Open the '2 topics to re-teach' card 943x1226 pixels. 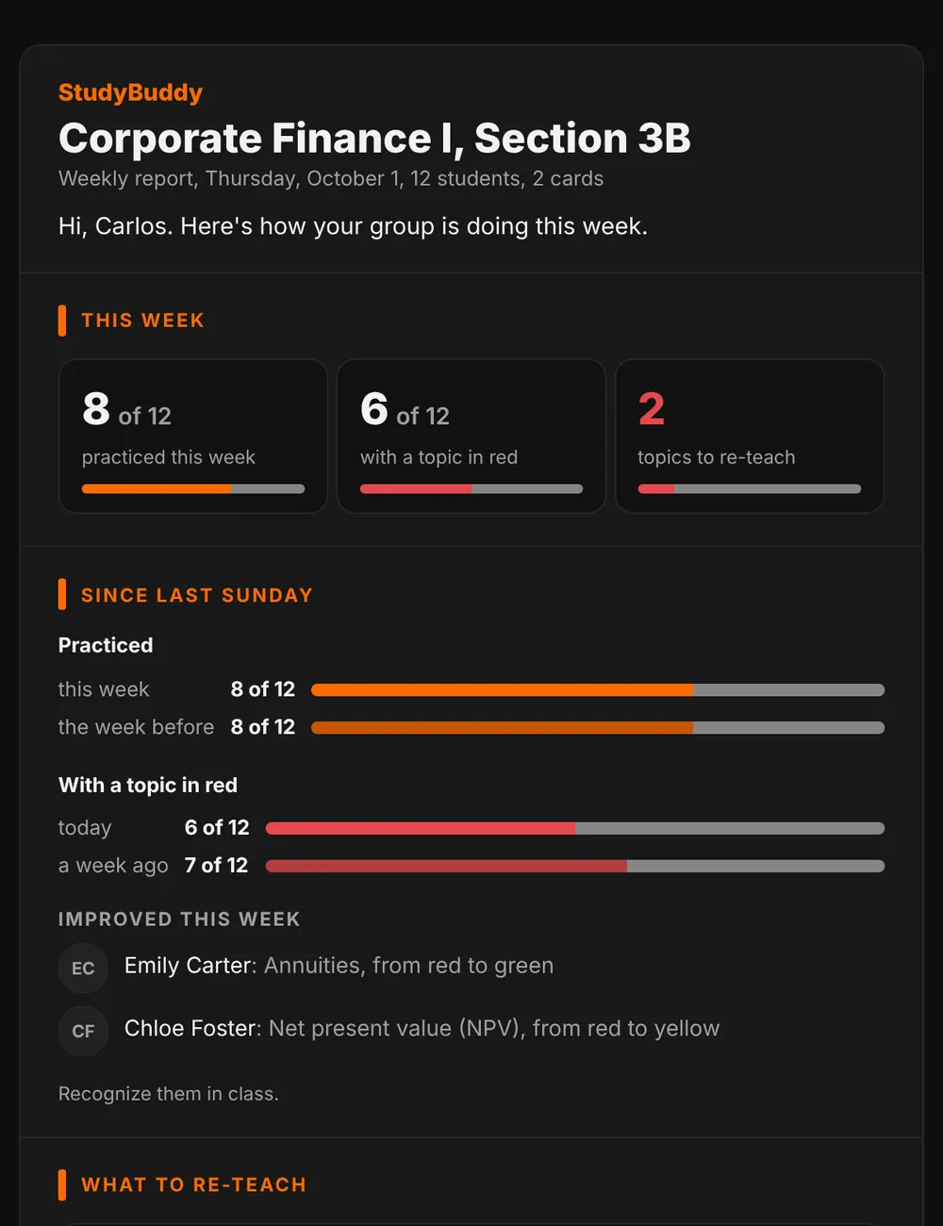[750, 436]
